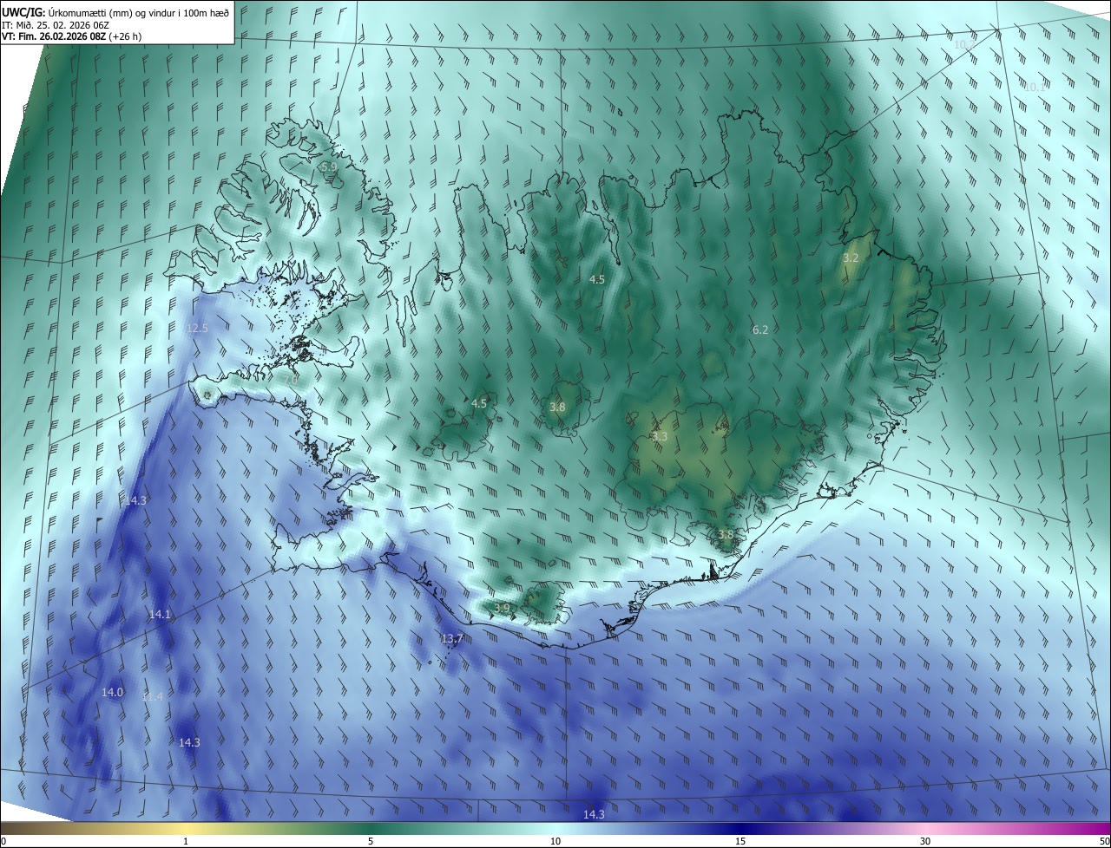Click the 5 tick label on the color scale
This screenshot has width=1111, height=848.
(371, 841)
